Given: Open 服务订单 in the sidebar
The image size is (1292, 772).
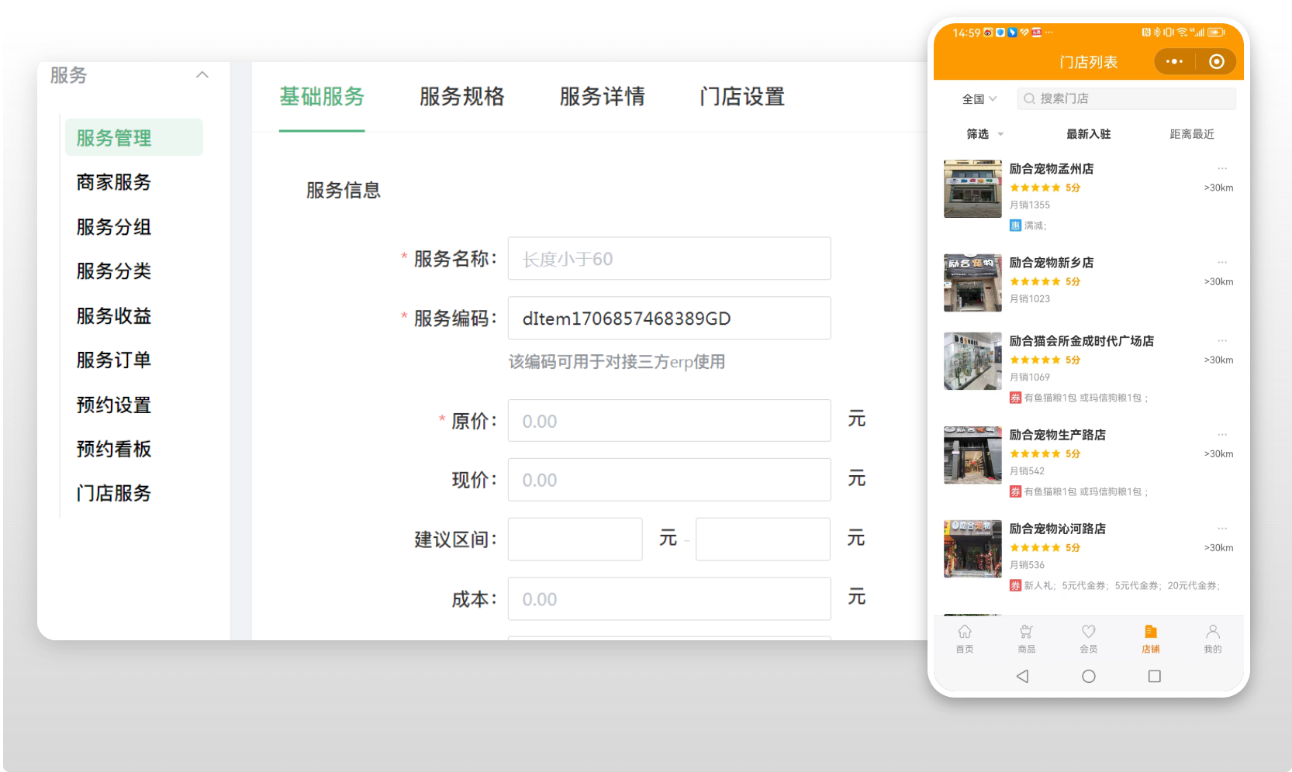Looking at the screenshot, I should 113,360.
